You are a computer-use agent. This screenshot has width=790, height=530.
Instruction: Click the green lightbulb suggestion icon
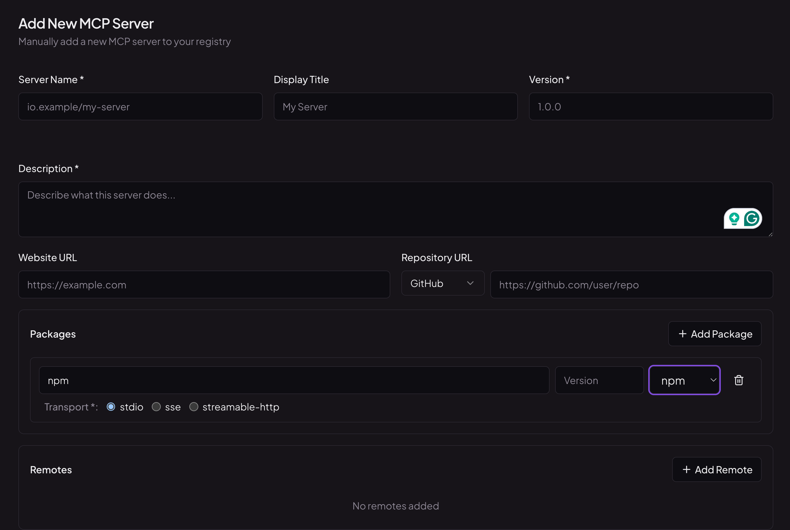click(734, 219)
